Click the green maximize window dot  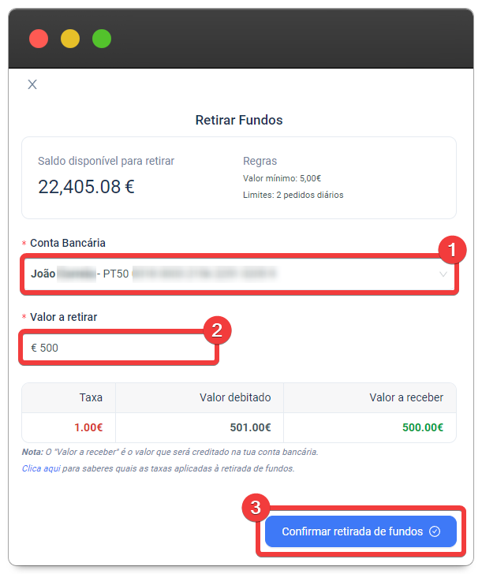[102, 39]
